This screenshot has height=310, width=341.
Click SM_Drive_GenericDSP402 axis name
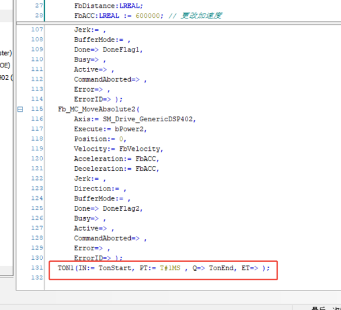(147, 119)
